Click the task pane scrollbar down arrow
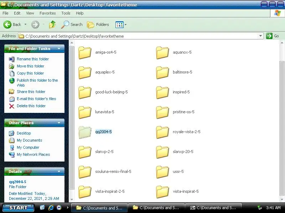285x213 pixels. [72, 200]
